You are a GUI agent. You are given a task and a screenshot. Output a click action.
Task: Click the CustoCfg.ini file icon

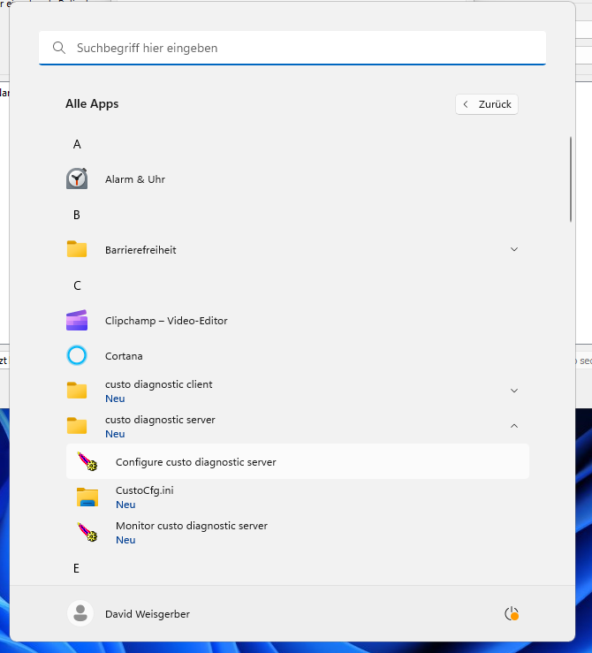pyautogui.click(x=87, y=497)
